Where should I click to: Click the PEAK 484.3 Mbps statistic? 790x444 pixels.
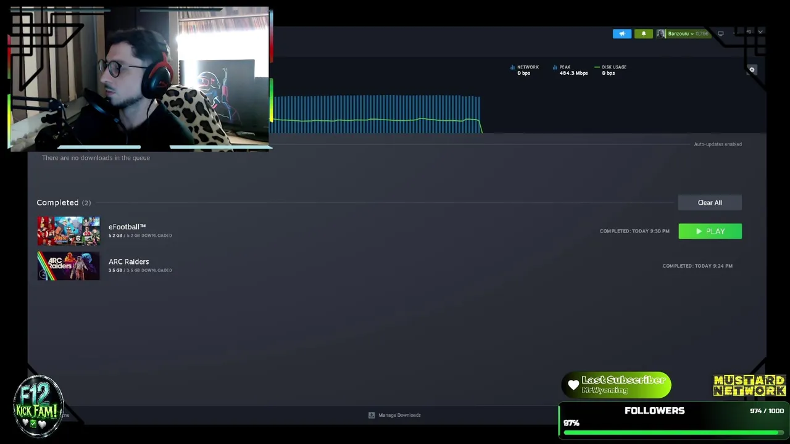click(x=570, y=70)
